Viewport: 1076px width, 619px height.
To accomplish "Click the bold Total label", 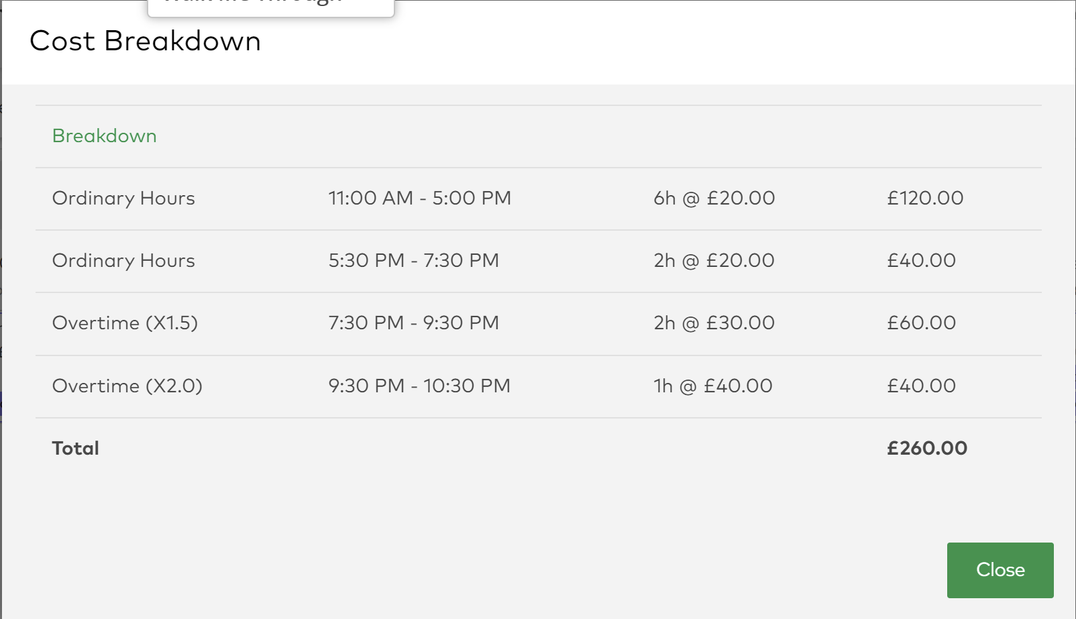I will (75, 448).
